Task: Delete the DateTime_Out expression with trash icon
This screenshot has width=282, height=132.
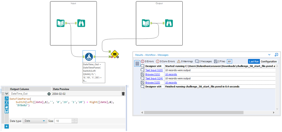Action: [123, 94]
